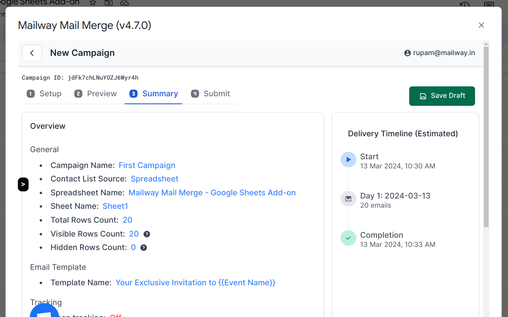Click the help icon next to Visible Rows Count
The width and height of the screenshot is (508, 317).
(147, 234)
